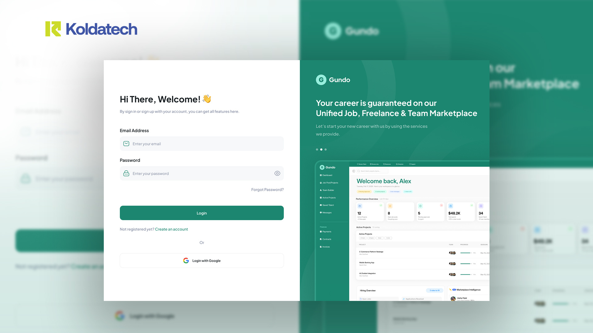Click the 'Mobile Banking App' project row
593x333 pixels.
tap(423, 264)
